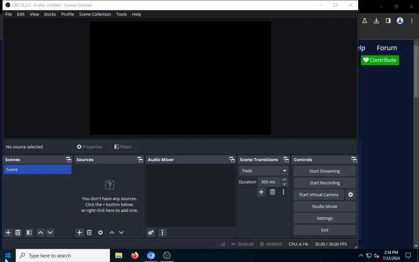Float the Scenes dock icon
The height and width of the screenshot is (262, 419).
point(68,159)
